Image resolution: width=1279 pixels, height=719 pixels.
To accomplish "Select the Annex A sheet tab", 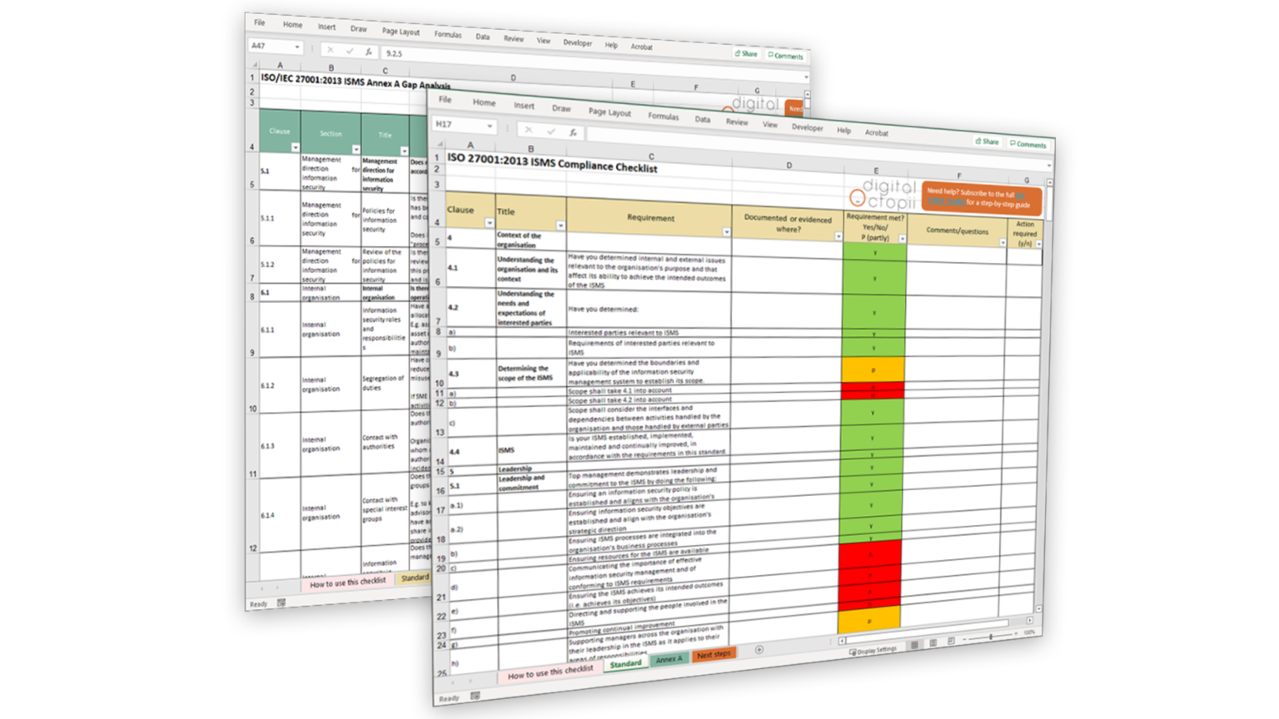I will (x=669, y=659).
